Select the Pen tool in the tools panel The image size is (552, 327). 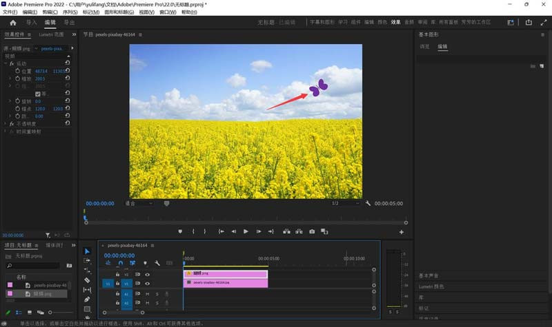tap(87, 299)
